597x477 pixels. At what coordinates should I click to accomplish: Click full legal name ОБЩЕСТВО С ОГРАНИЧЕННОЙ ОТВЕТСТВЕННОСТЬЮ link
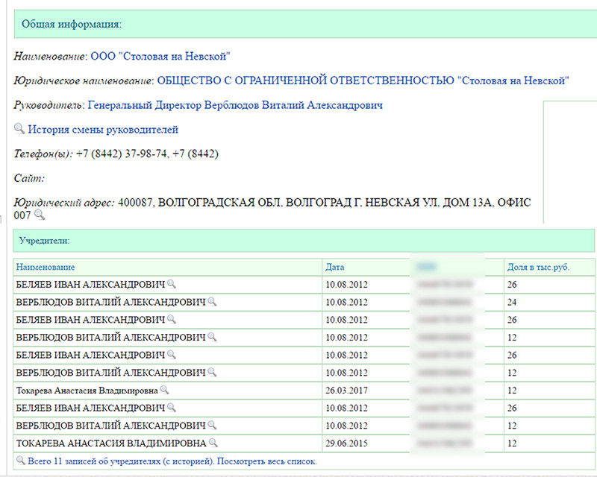363,80
